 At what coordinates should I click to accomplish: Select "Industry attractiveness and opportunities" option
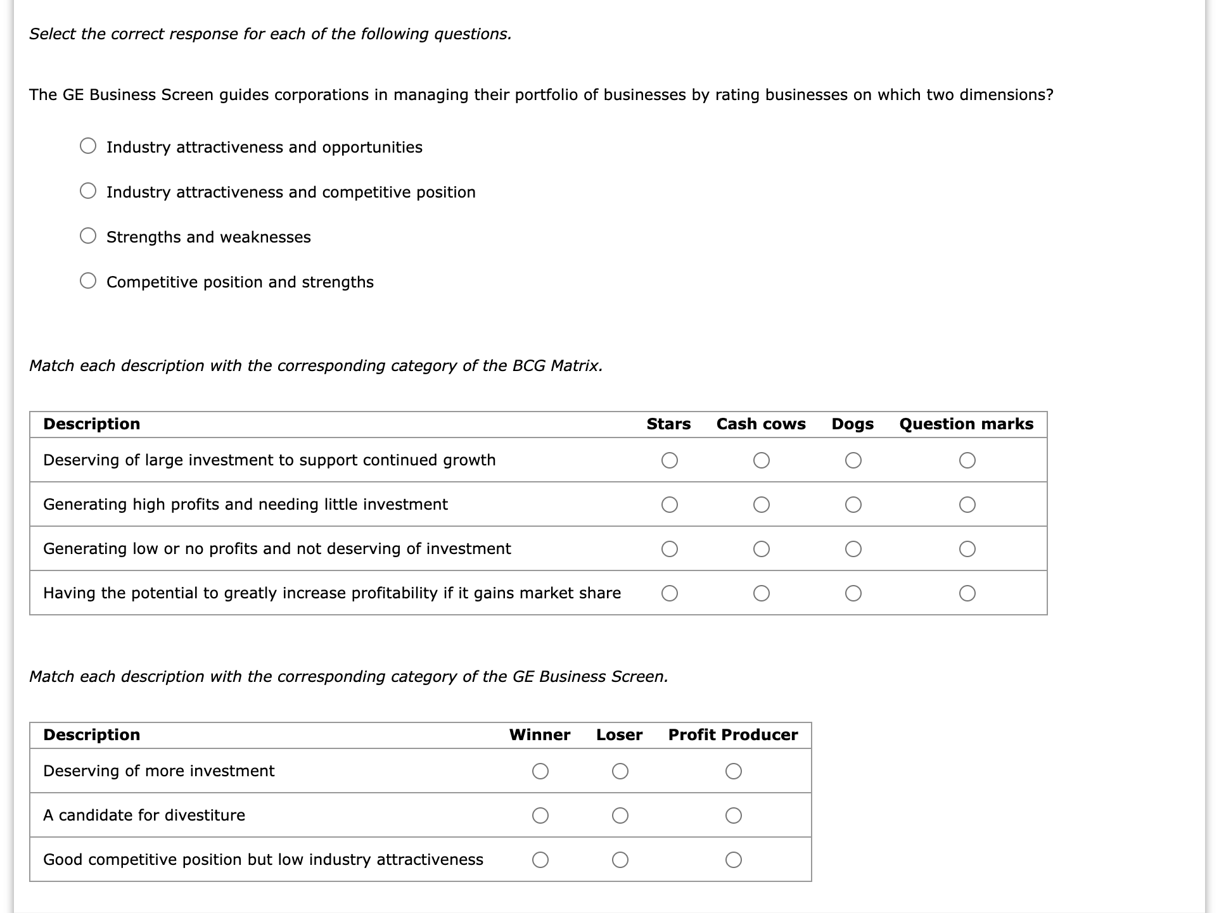(87, 146)
